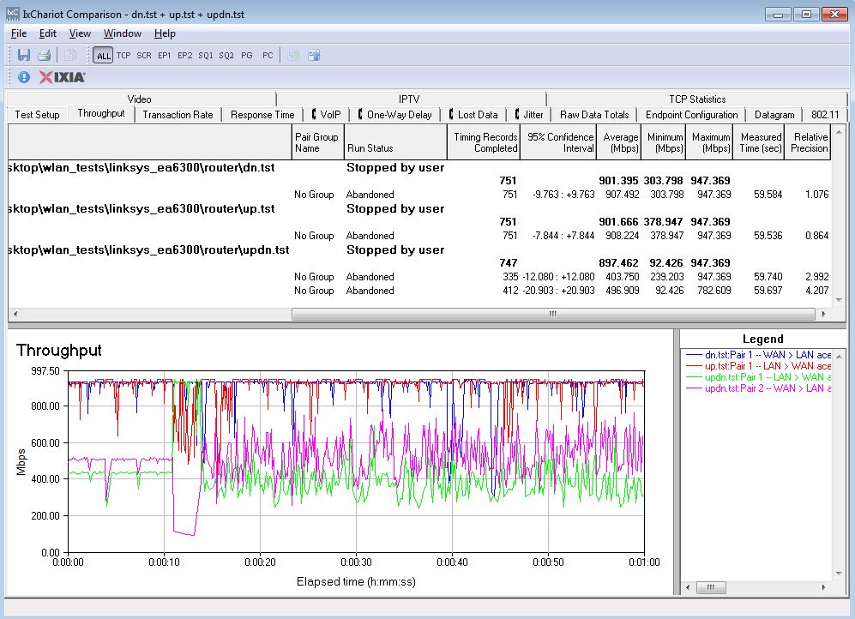The height and width of the screenshot is (619, 855).
Task: Select the EP1 filter button
Action: point(164,56)
